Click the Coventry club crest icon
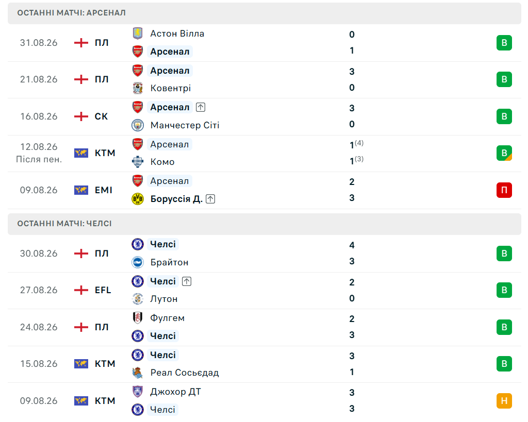Viewport: 528px width, 422px height. tap(137, 88)
